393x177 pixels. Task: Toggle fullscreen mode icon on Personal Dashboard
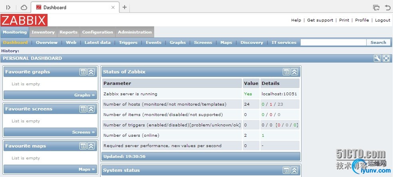pyautogui.click(x=386, y=58)
